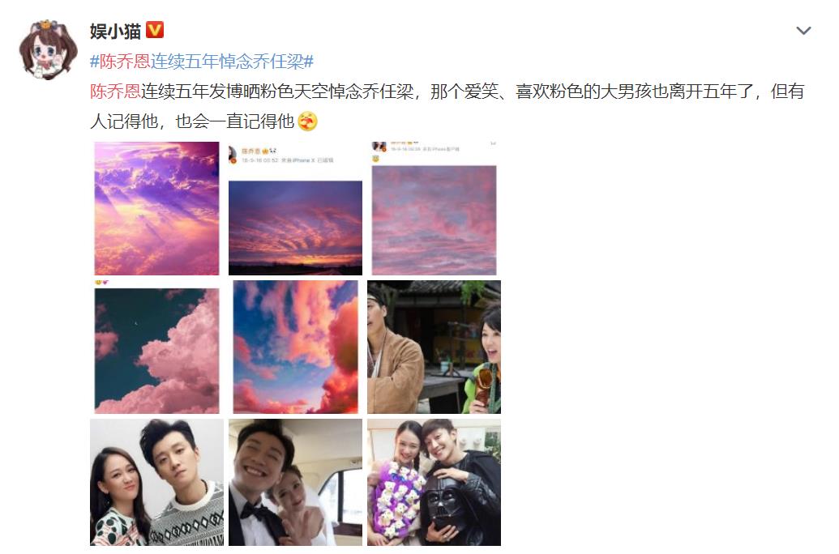Expand the post options chevron
This screenshot has width=839, height=554.
pos(803,31)
